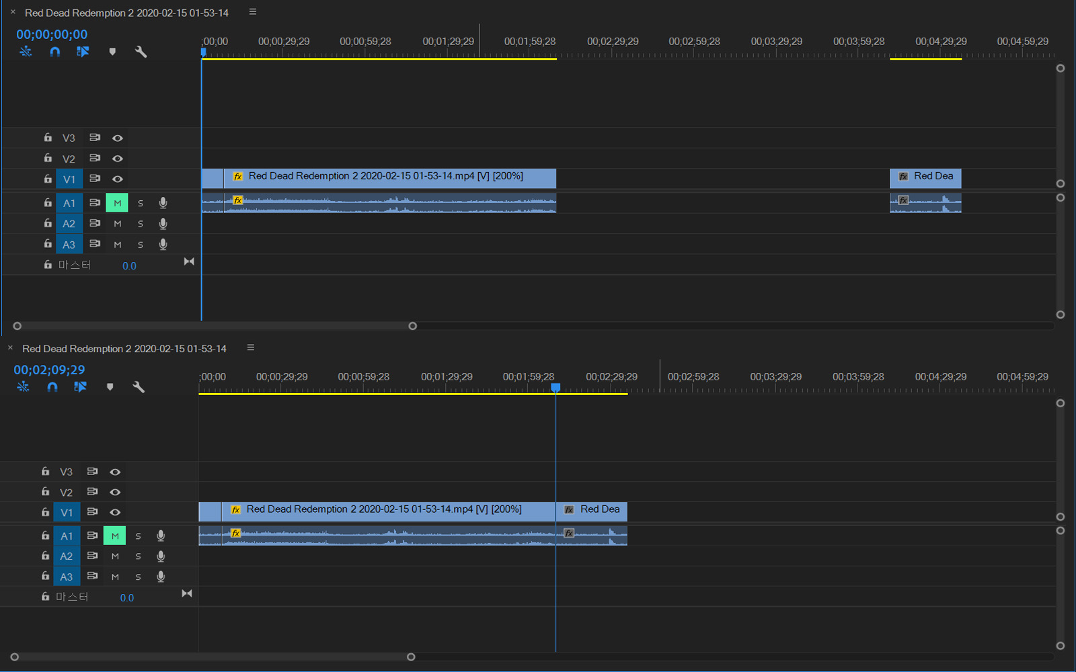Select top Red Dead Redemption 2 sequence tab
Viewport: 1076px width, 672px height.
[126, 13]
